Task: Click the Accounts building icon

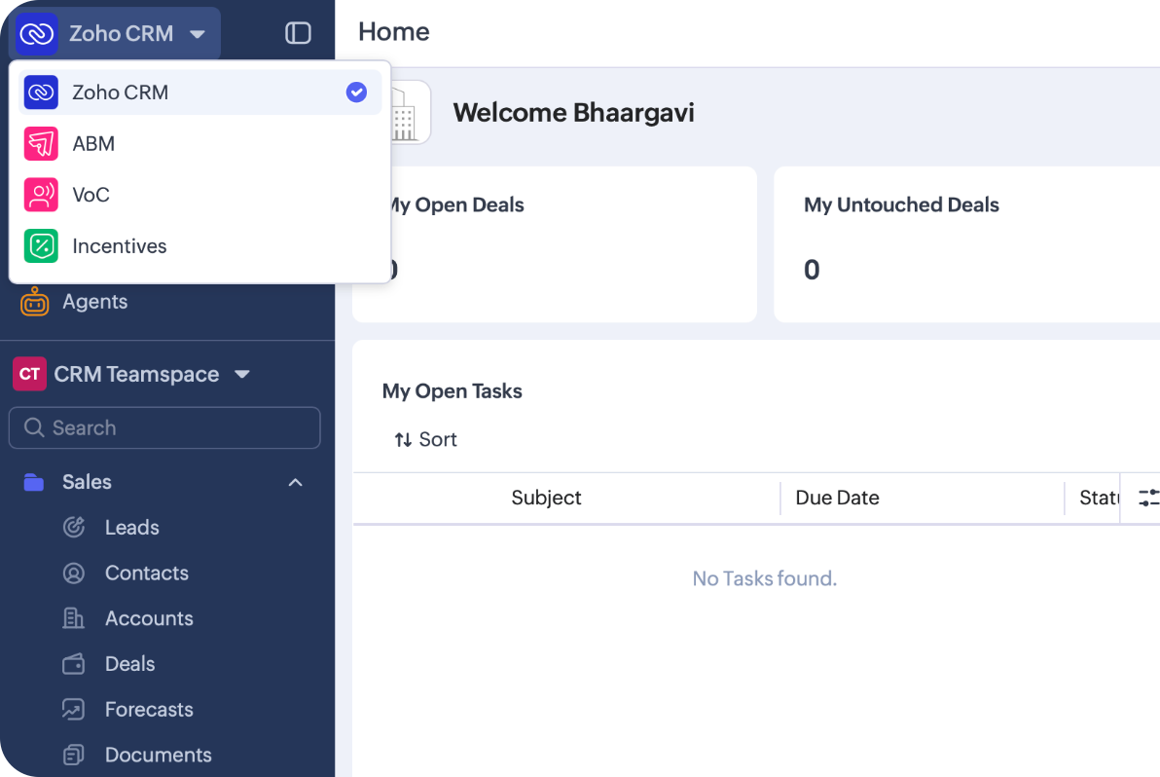Action: coord(73,618)
